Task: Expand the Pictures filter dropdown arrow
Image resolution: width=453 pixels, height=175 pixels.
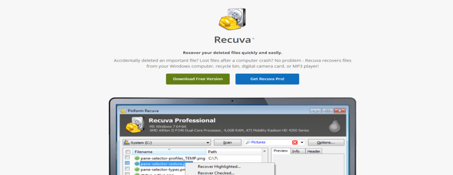Action: coord(302,142)
